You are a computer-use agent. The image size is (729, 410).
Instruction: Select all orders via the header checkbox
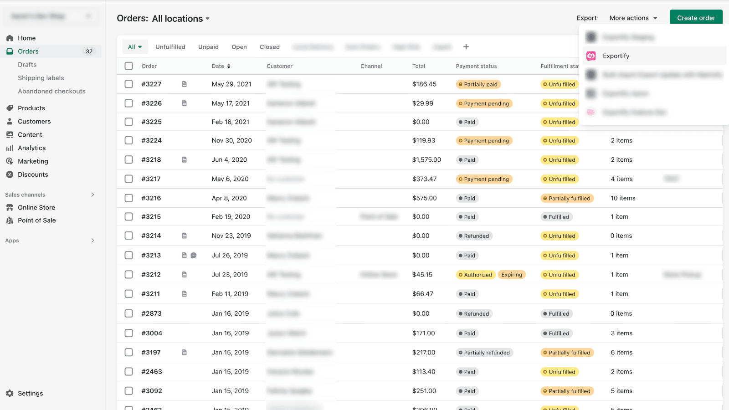[128, 66]
